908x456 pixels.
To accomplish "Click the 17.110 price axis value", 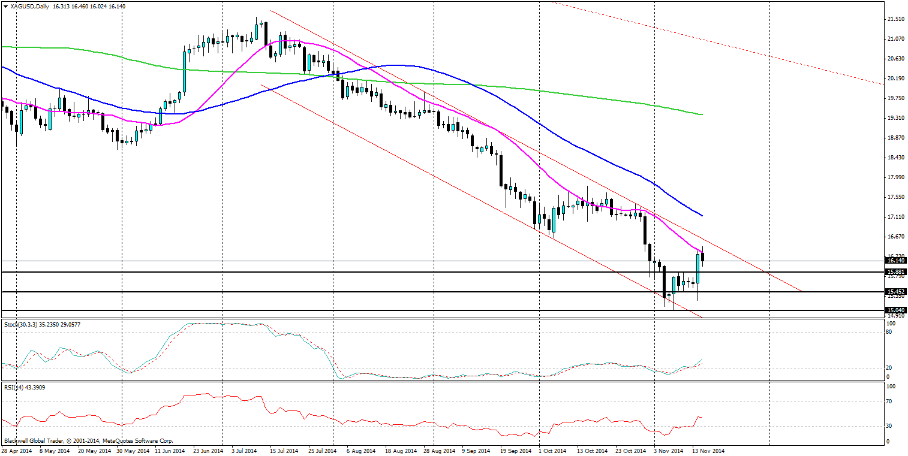I will coord(896,217).
